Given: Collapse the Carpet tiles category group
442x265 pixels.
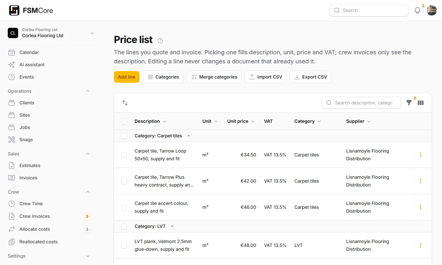Looking at the screenshot, I should click(x=189, y=136).
